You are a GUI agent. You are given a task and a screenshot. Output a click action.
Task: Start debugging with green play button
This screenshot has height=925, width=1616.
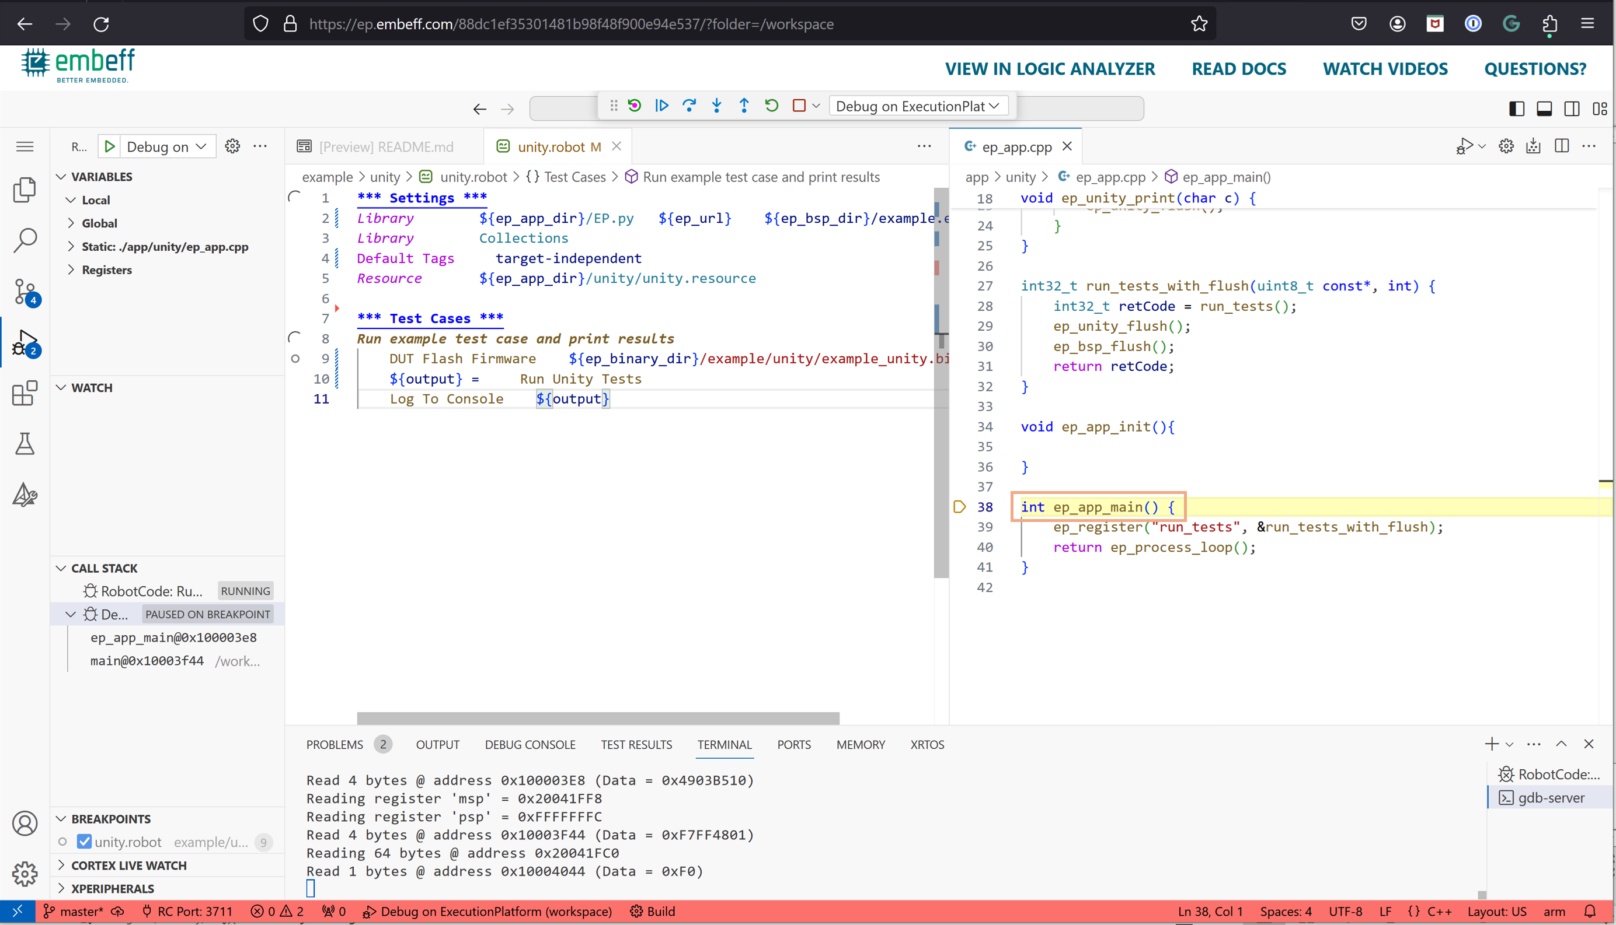[x=109, y=147]
